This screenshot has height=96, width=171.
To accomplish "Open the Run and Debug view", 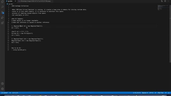I will [2, 18].
